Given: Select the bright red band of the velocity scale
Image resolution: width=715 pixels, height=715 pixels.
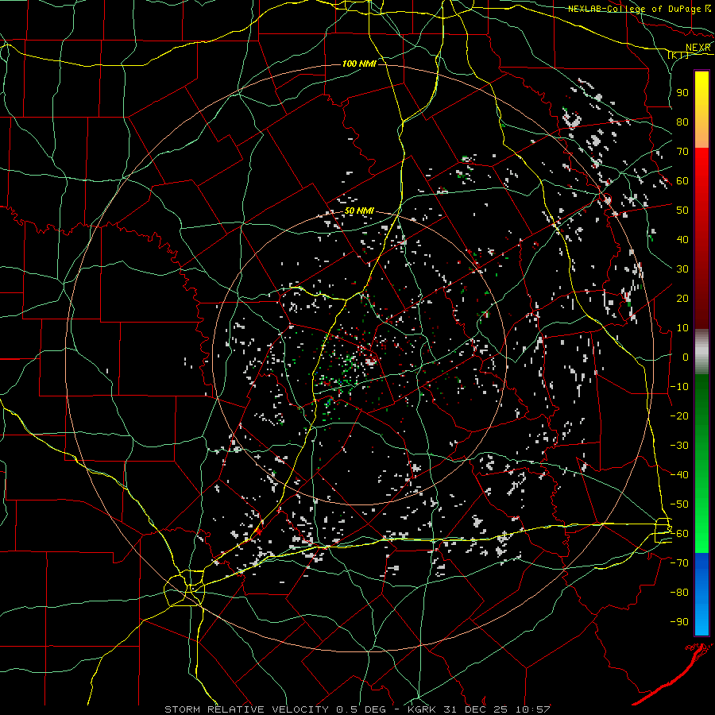Looking at the screenshot, I should [701, 237].
